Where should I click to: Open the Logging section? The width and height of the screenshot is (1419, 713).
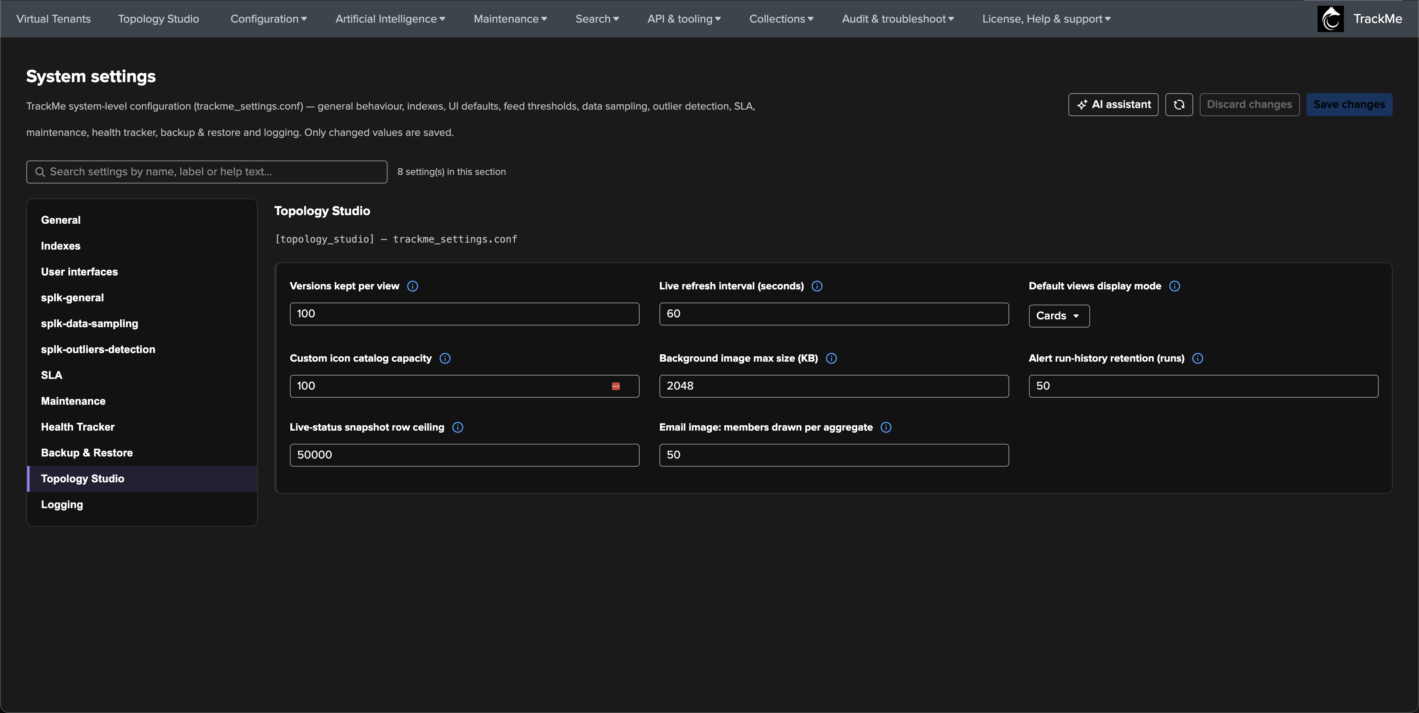click(142, 505)
